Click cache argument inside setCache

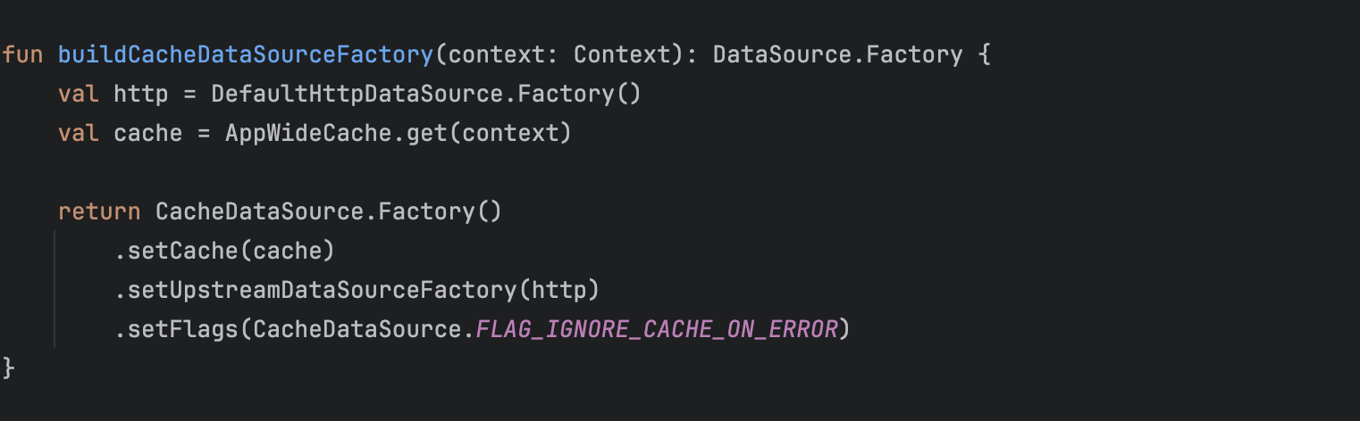(x=288, y=251)
